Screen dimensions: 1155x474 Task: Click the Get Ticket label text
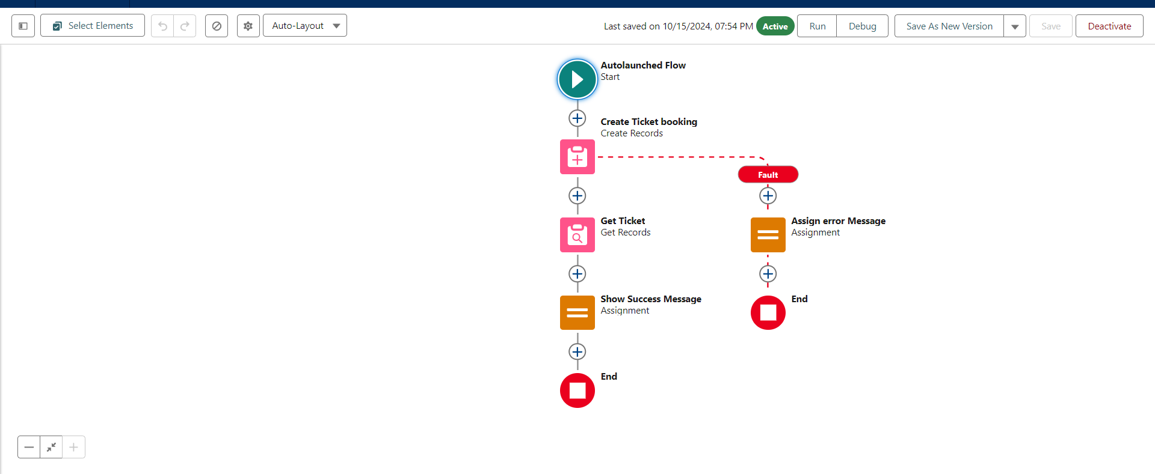coord(623,221)
